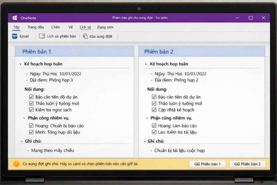Uncheck 'Thảo luận ý tưởng mới' in Phiên bản 1
Screen dimensions: 277x185
coord(31,103)
